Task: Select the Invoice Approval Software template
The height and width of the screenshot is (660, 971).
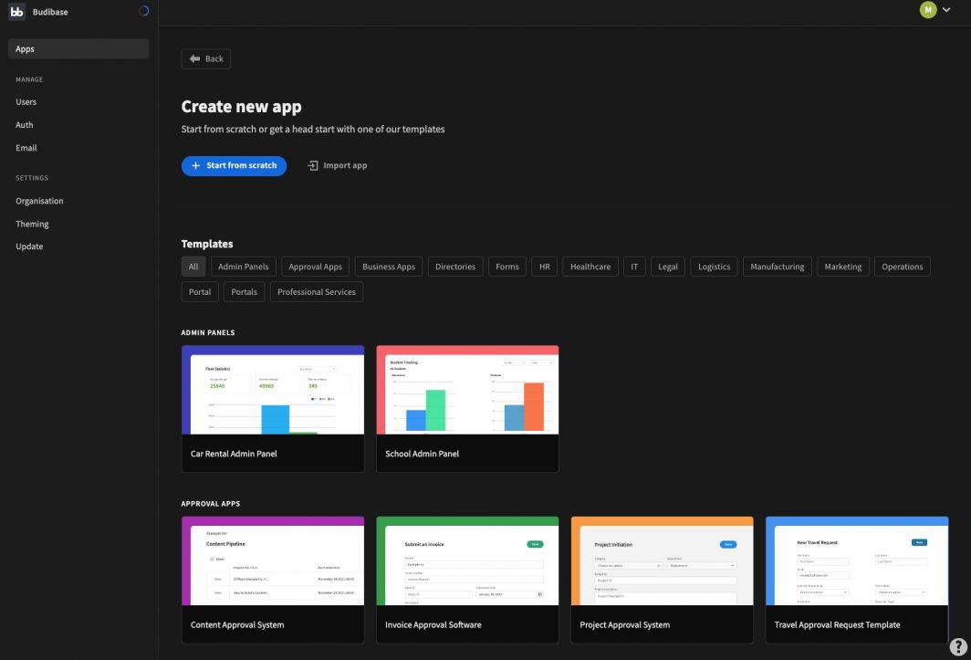Action: (467, 579)
